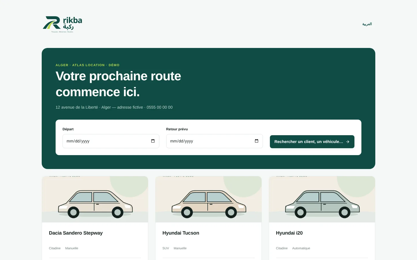
Task: Select the Hyundai Tucson title
Action: click(x=181, y=233)
